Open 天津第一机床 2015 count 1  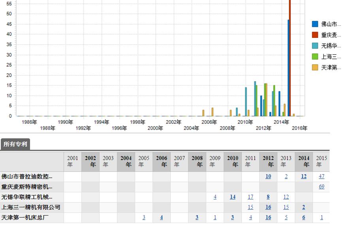coord(322,218)
